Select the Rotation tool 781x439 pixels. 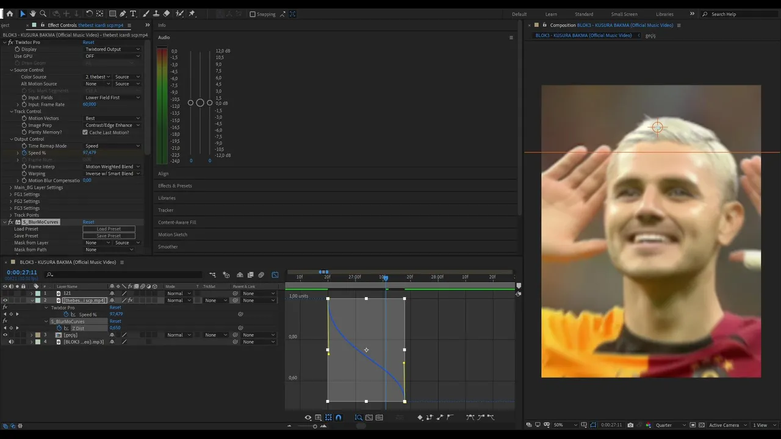pos(89,13)
